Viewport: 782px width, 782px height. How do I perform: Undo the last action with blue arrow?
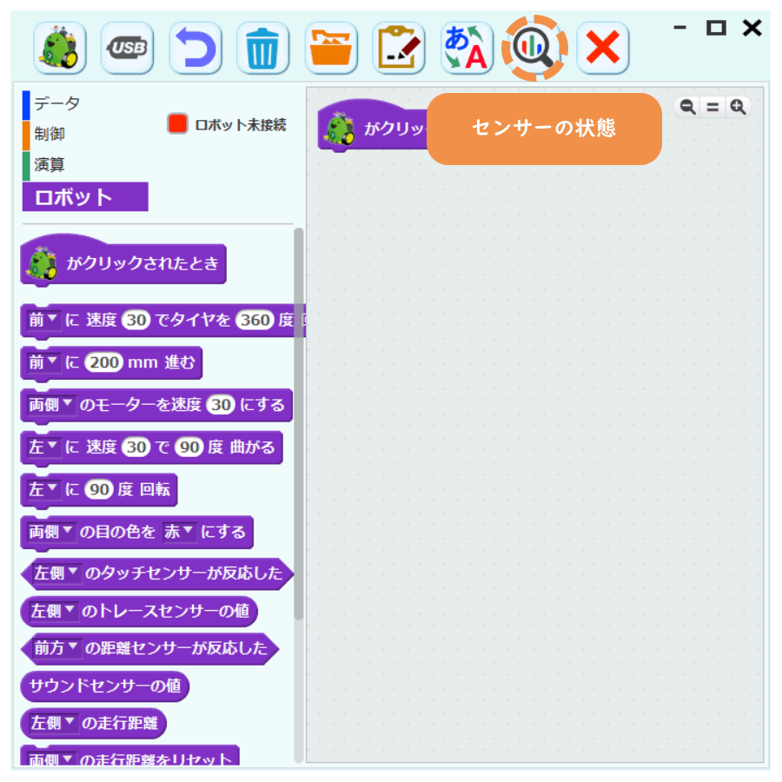(x=195, y=48)
